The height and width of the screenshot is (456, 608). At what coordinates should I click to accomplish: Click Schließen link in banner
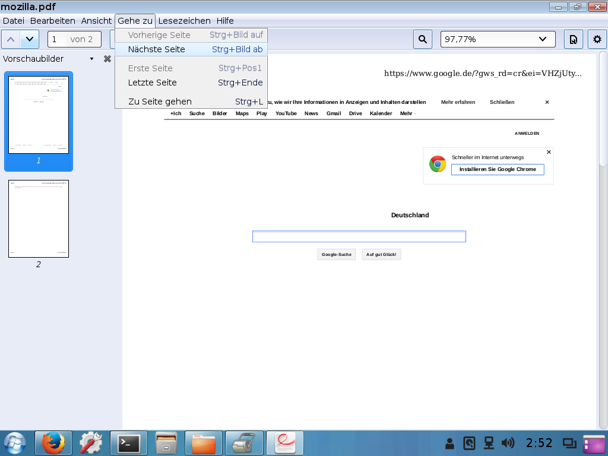pyautogui.click(x=502, y=102)
